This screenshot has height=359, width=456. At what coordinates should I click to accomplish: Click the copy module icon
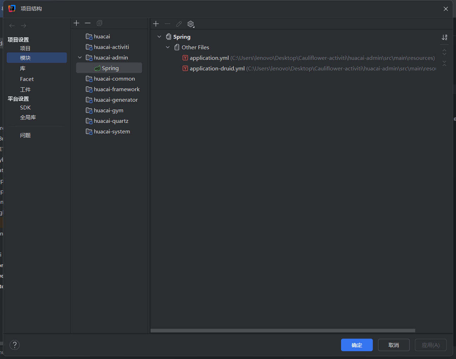(99, 23)
